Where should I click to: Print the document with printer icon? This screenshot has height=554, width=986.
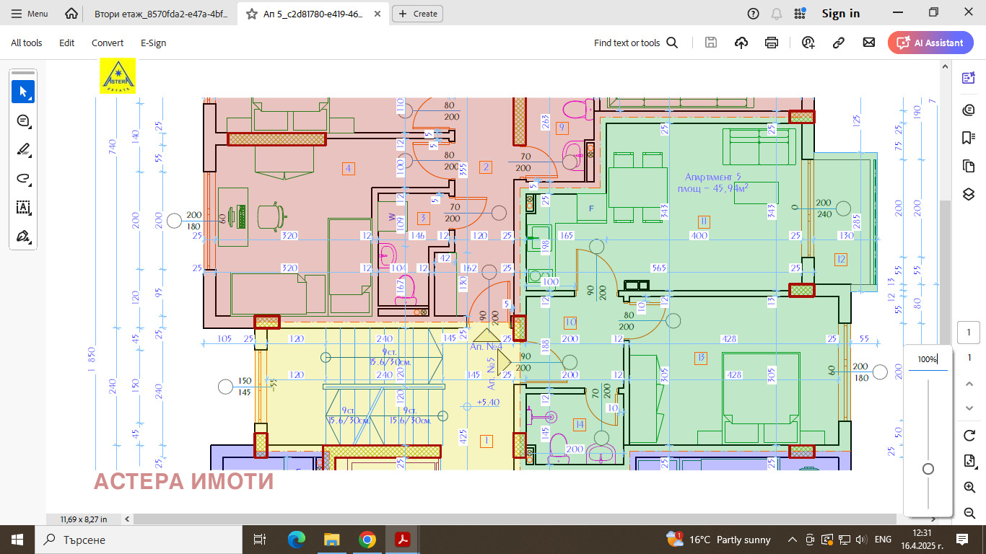pos(772,43)
